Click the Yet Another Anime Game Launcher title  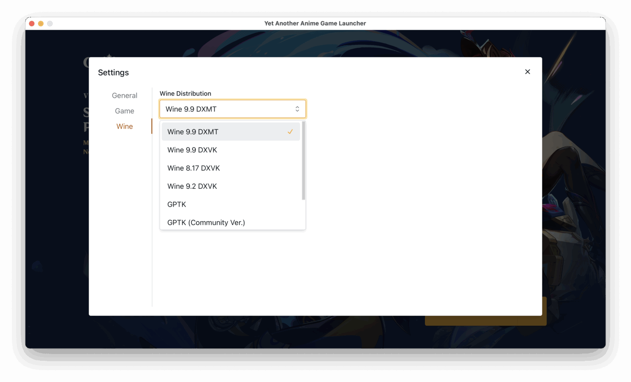315,23
